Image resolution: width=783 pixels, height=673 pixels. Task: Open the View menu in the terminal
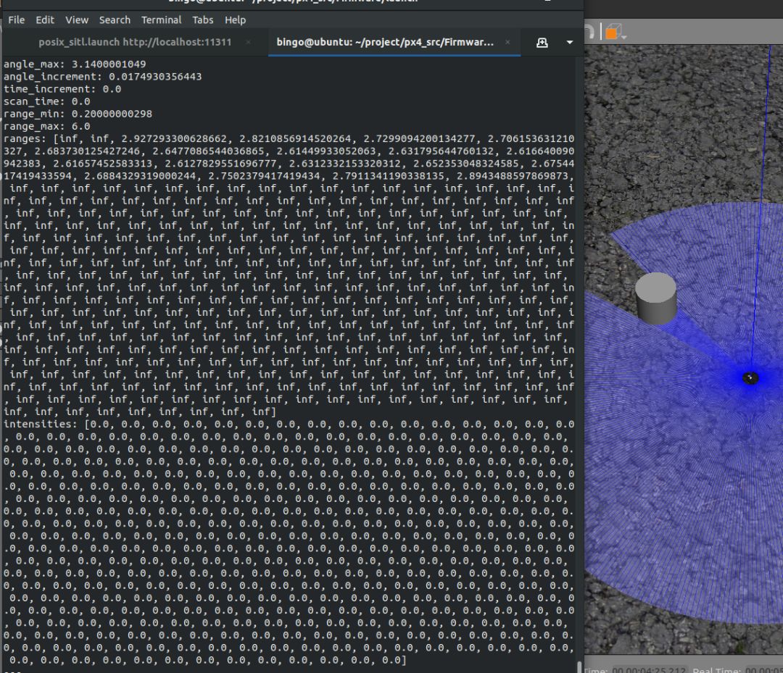coord(77,20)
